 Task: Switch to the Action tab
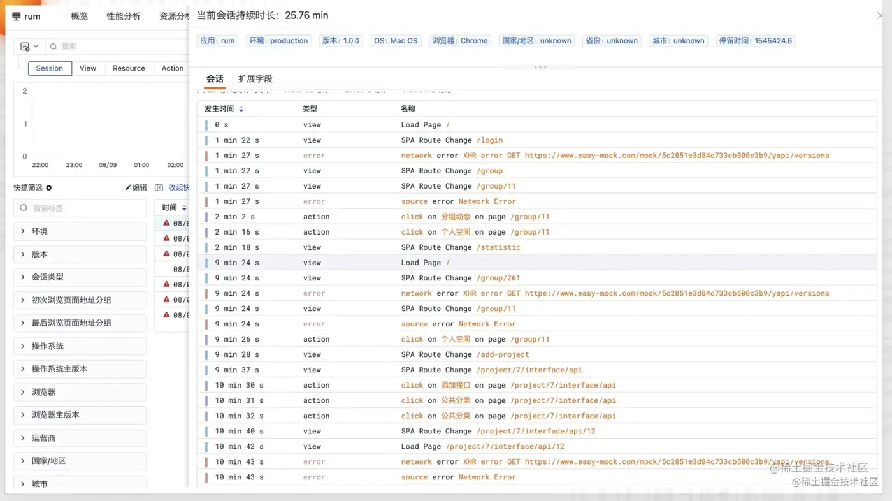tap(172, 68)
